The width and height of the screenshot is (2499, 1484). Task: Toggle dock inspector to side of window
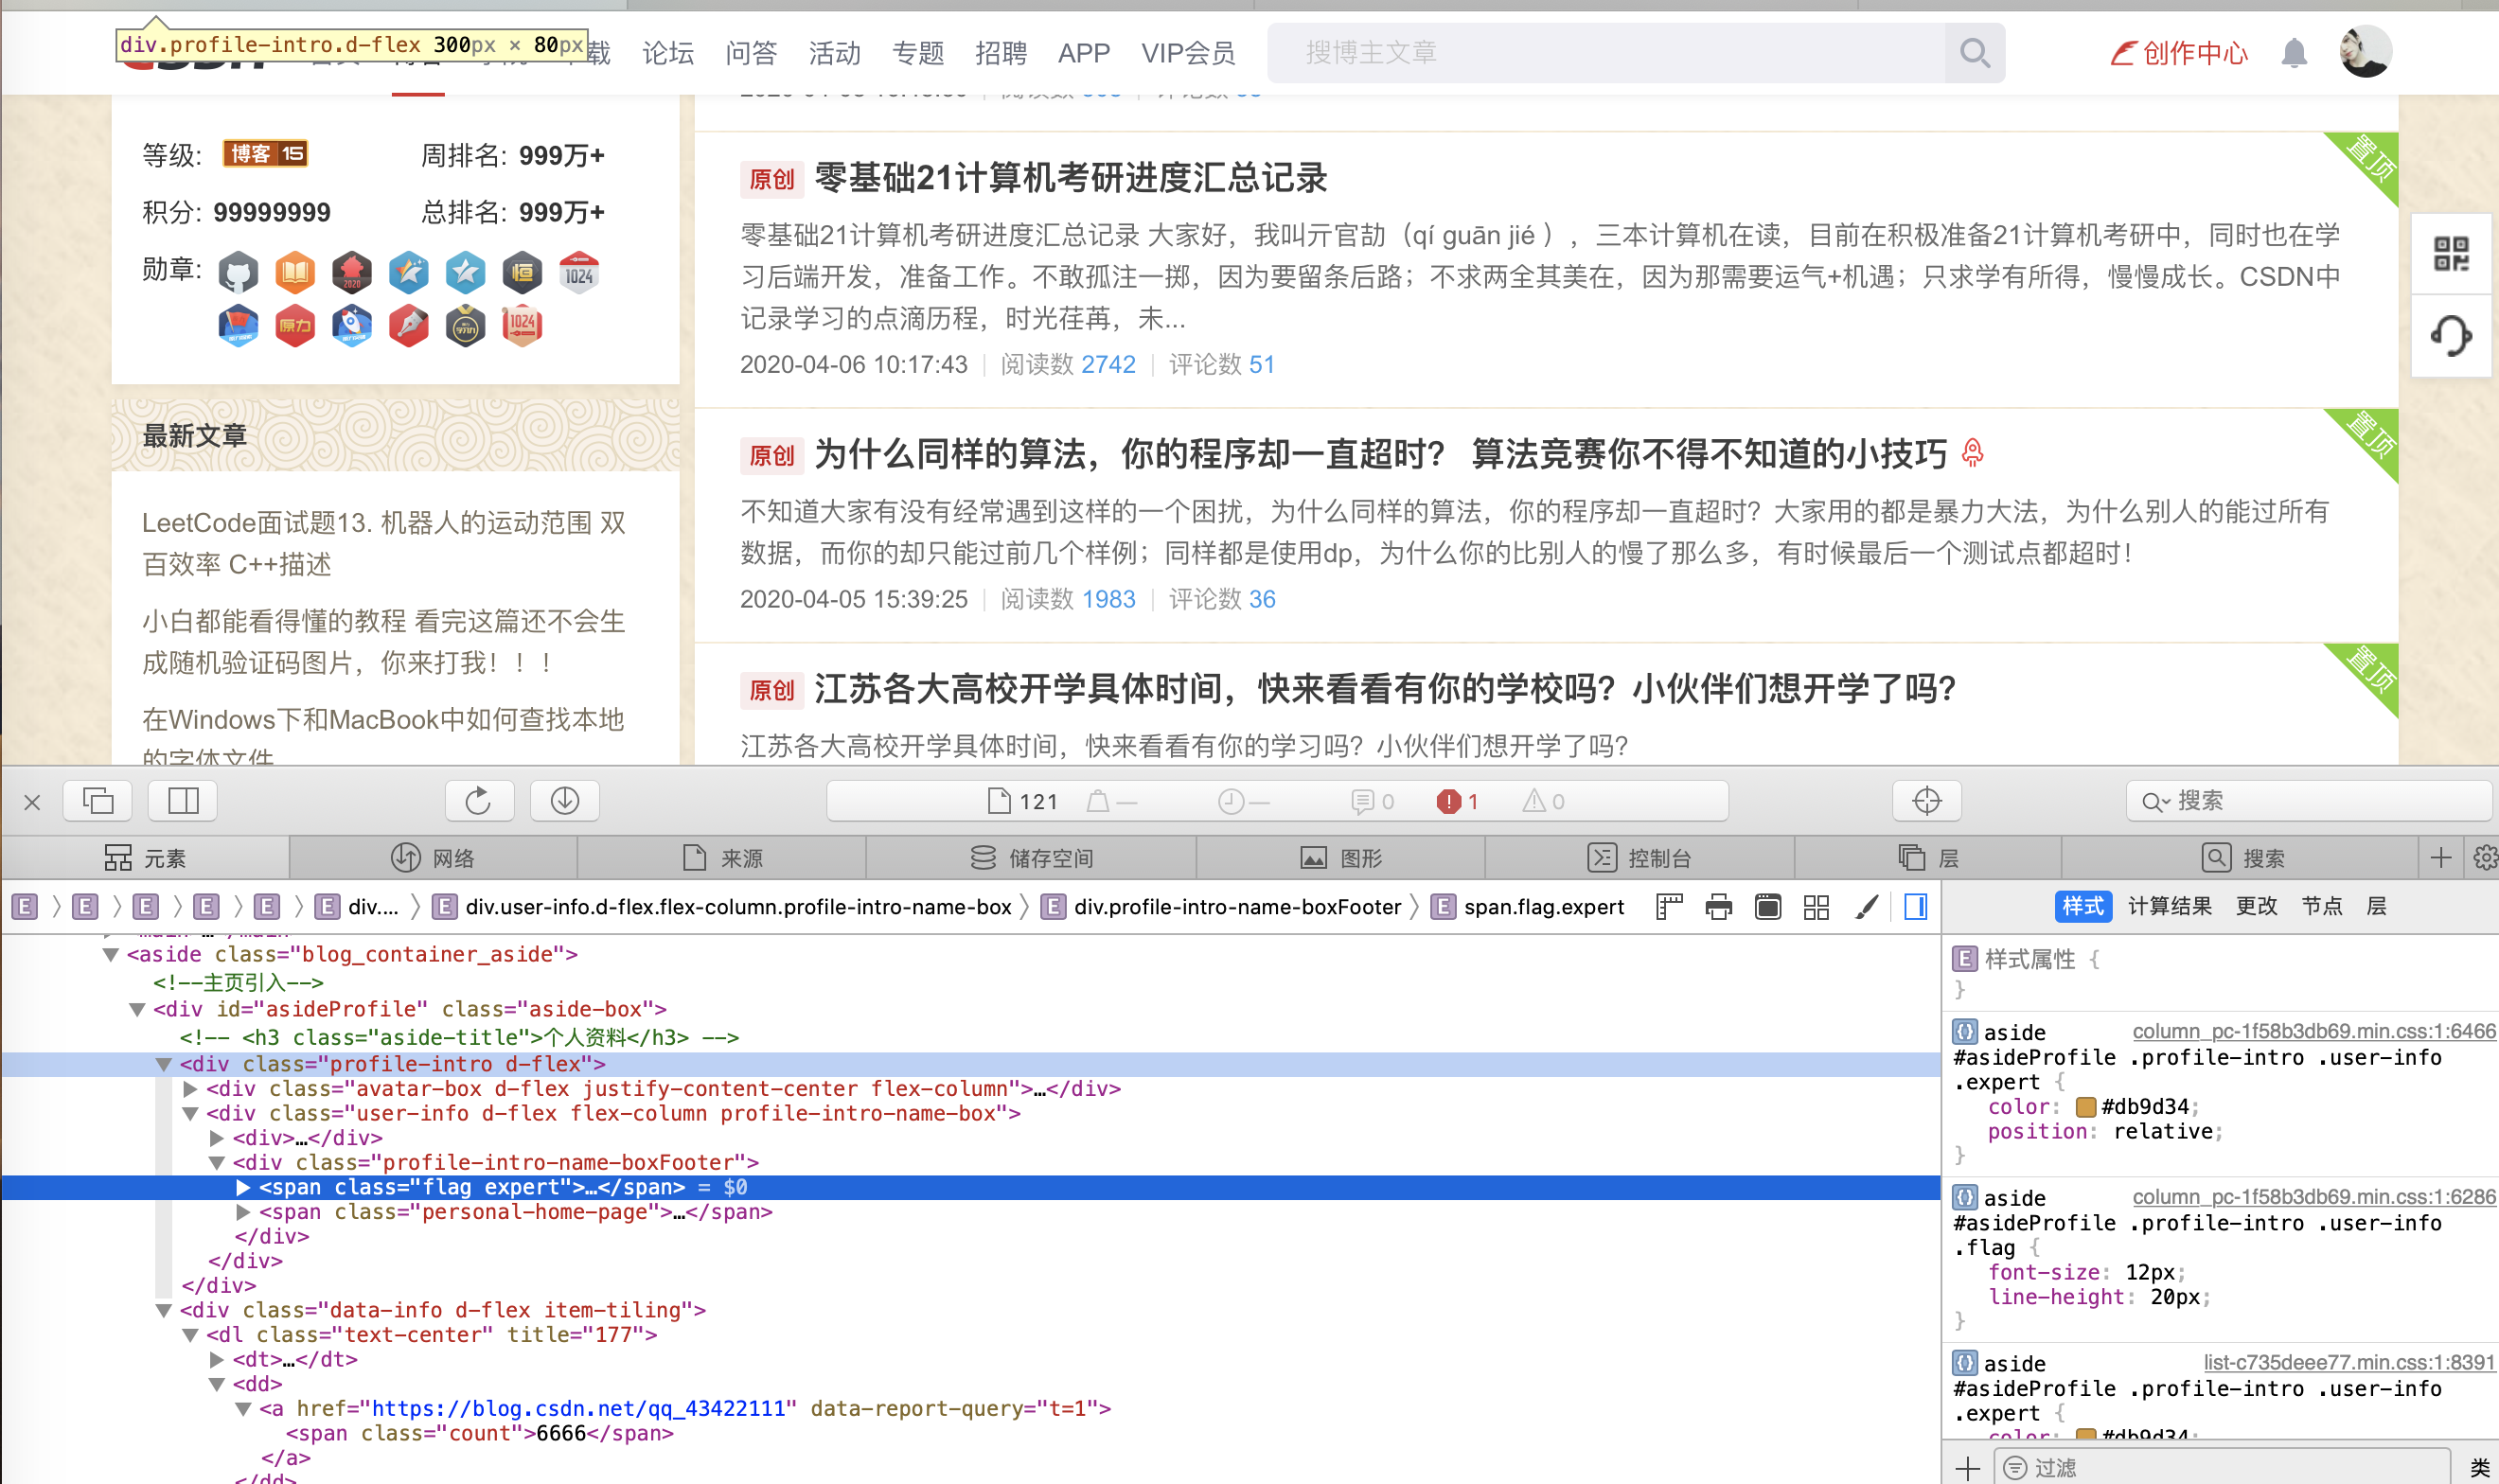tap(184, 801)
